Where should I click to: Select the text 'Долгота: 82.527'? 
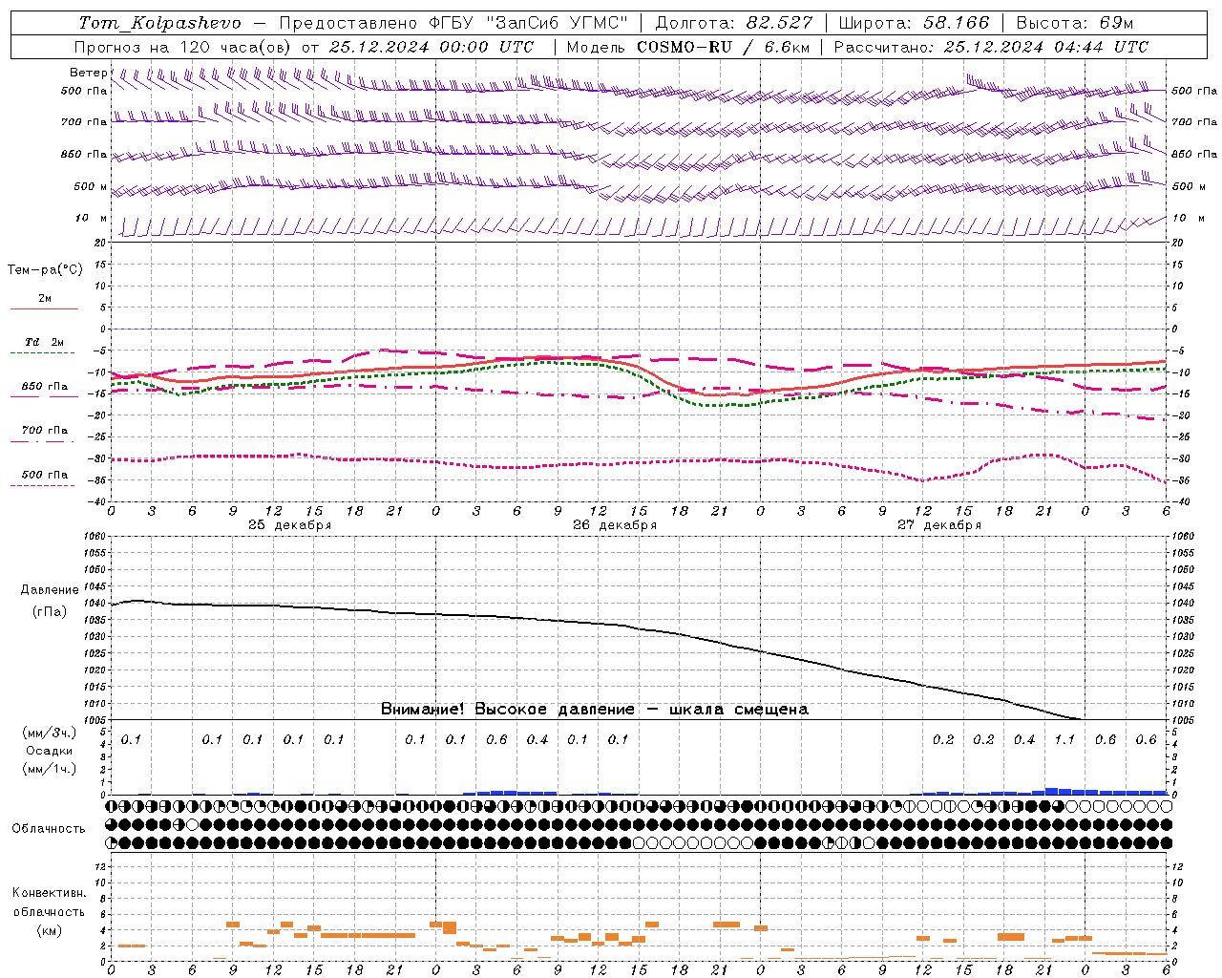coord(734,23)
